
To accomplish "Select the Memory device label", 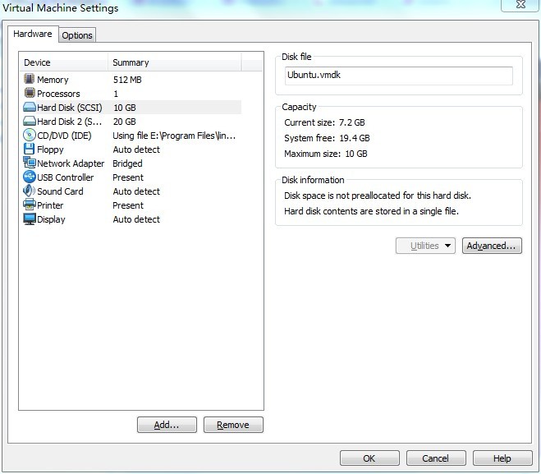I will 53,80.
